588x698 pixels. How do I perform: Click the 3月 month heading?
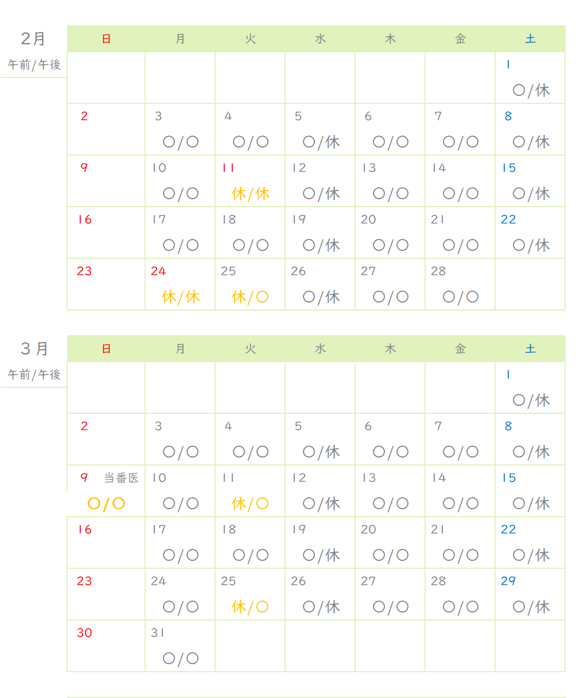pos(34,348)
